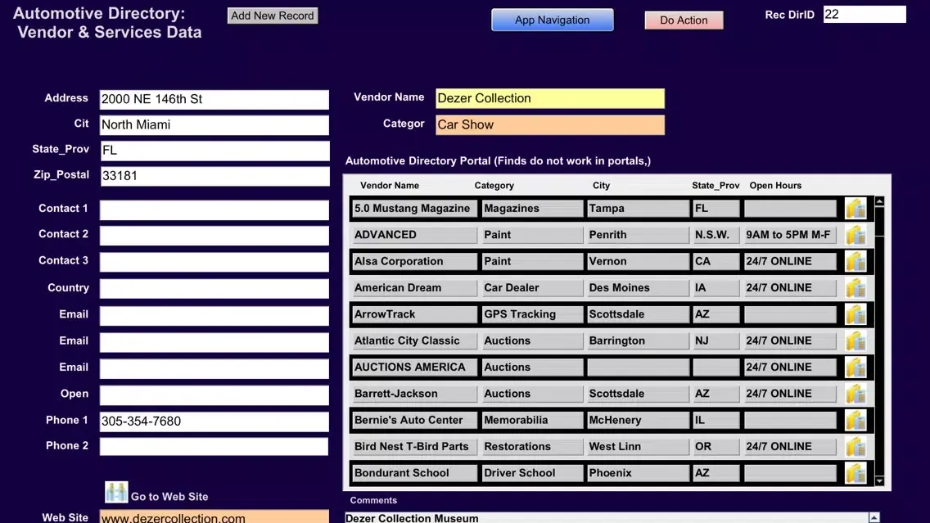Click the "Car Dealer" category cell
930x523 pixels.
(x=533, y=287)
